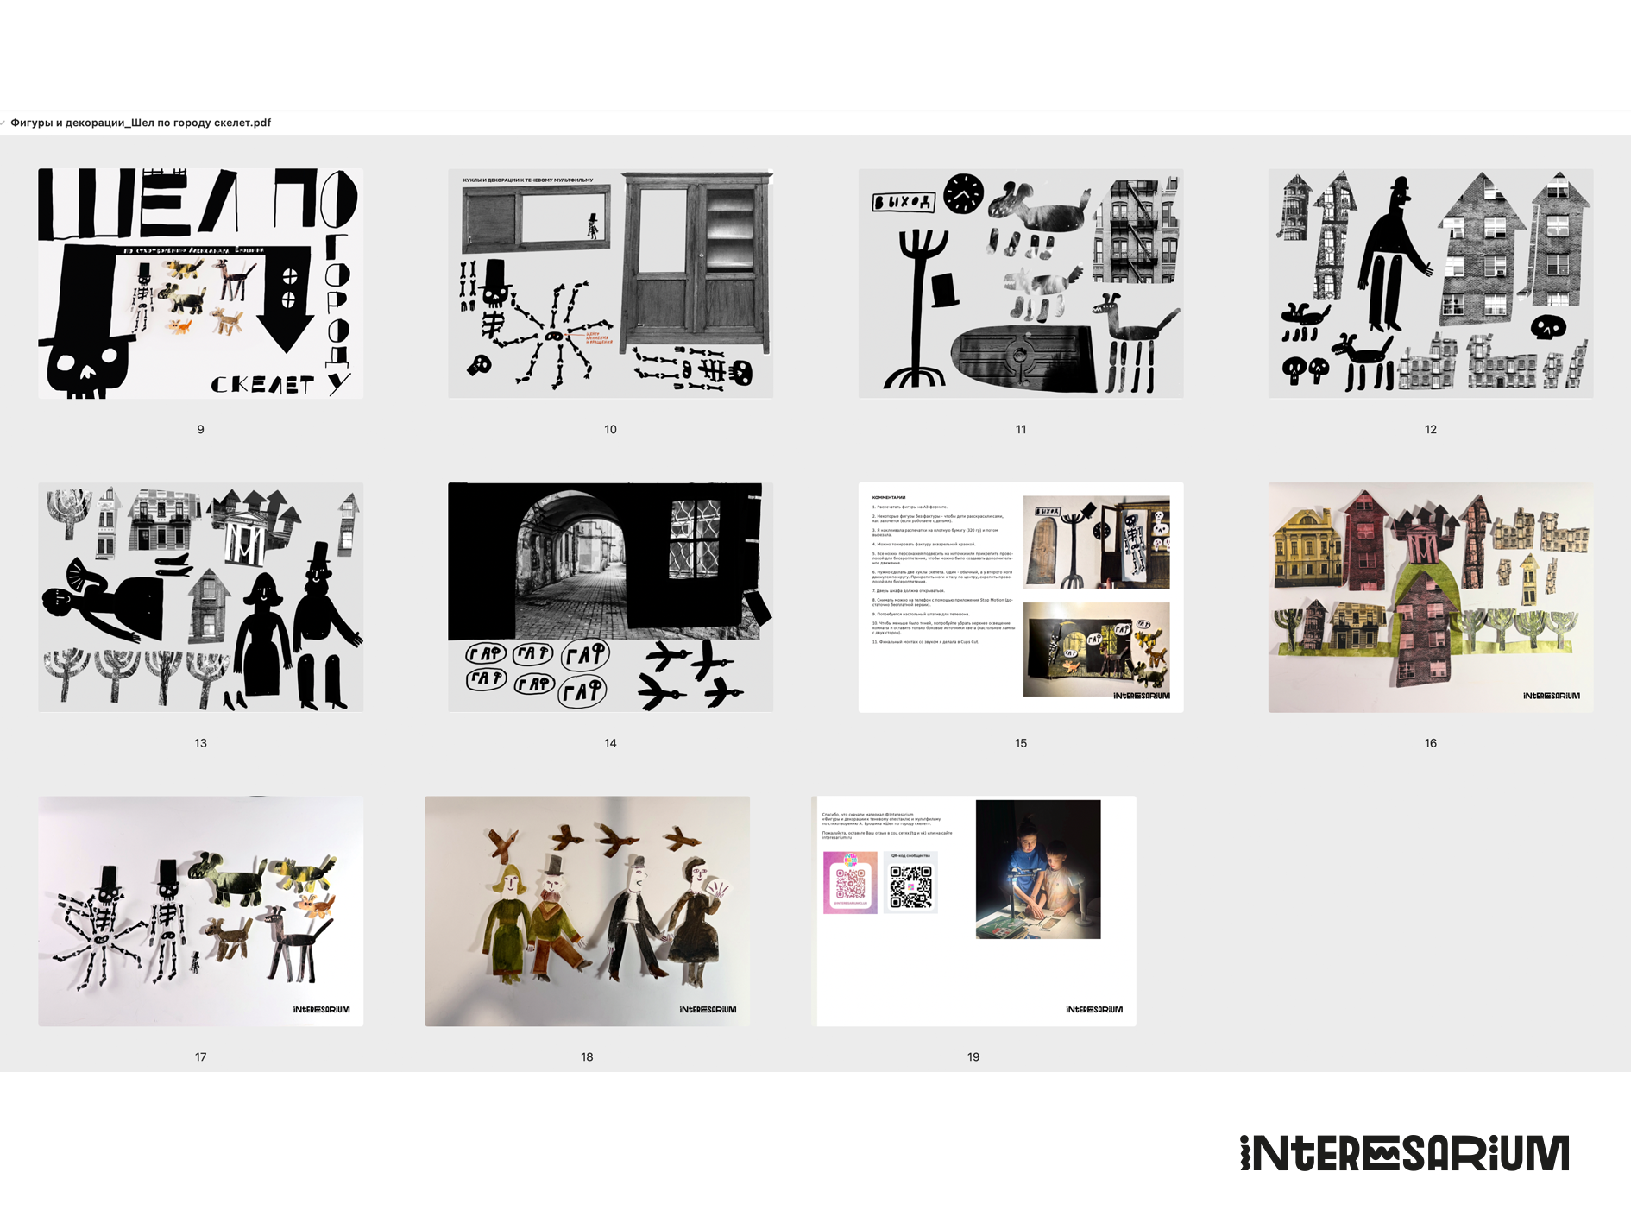Open page 14 archway photo thumbnail
This screenshot has width=1631, height=1223.
(x=610, y=597)
